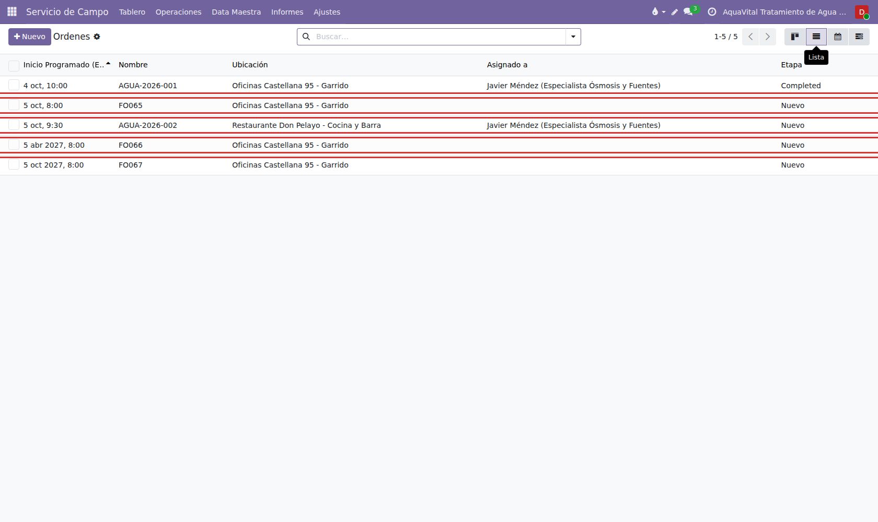Click the Nuevo button
878x522 pixels.
pyautogui.click(x=30, y=37)
